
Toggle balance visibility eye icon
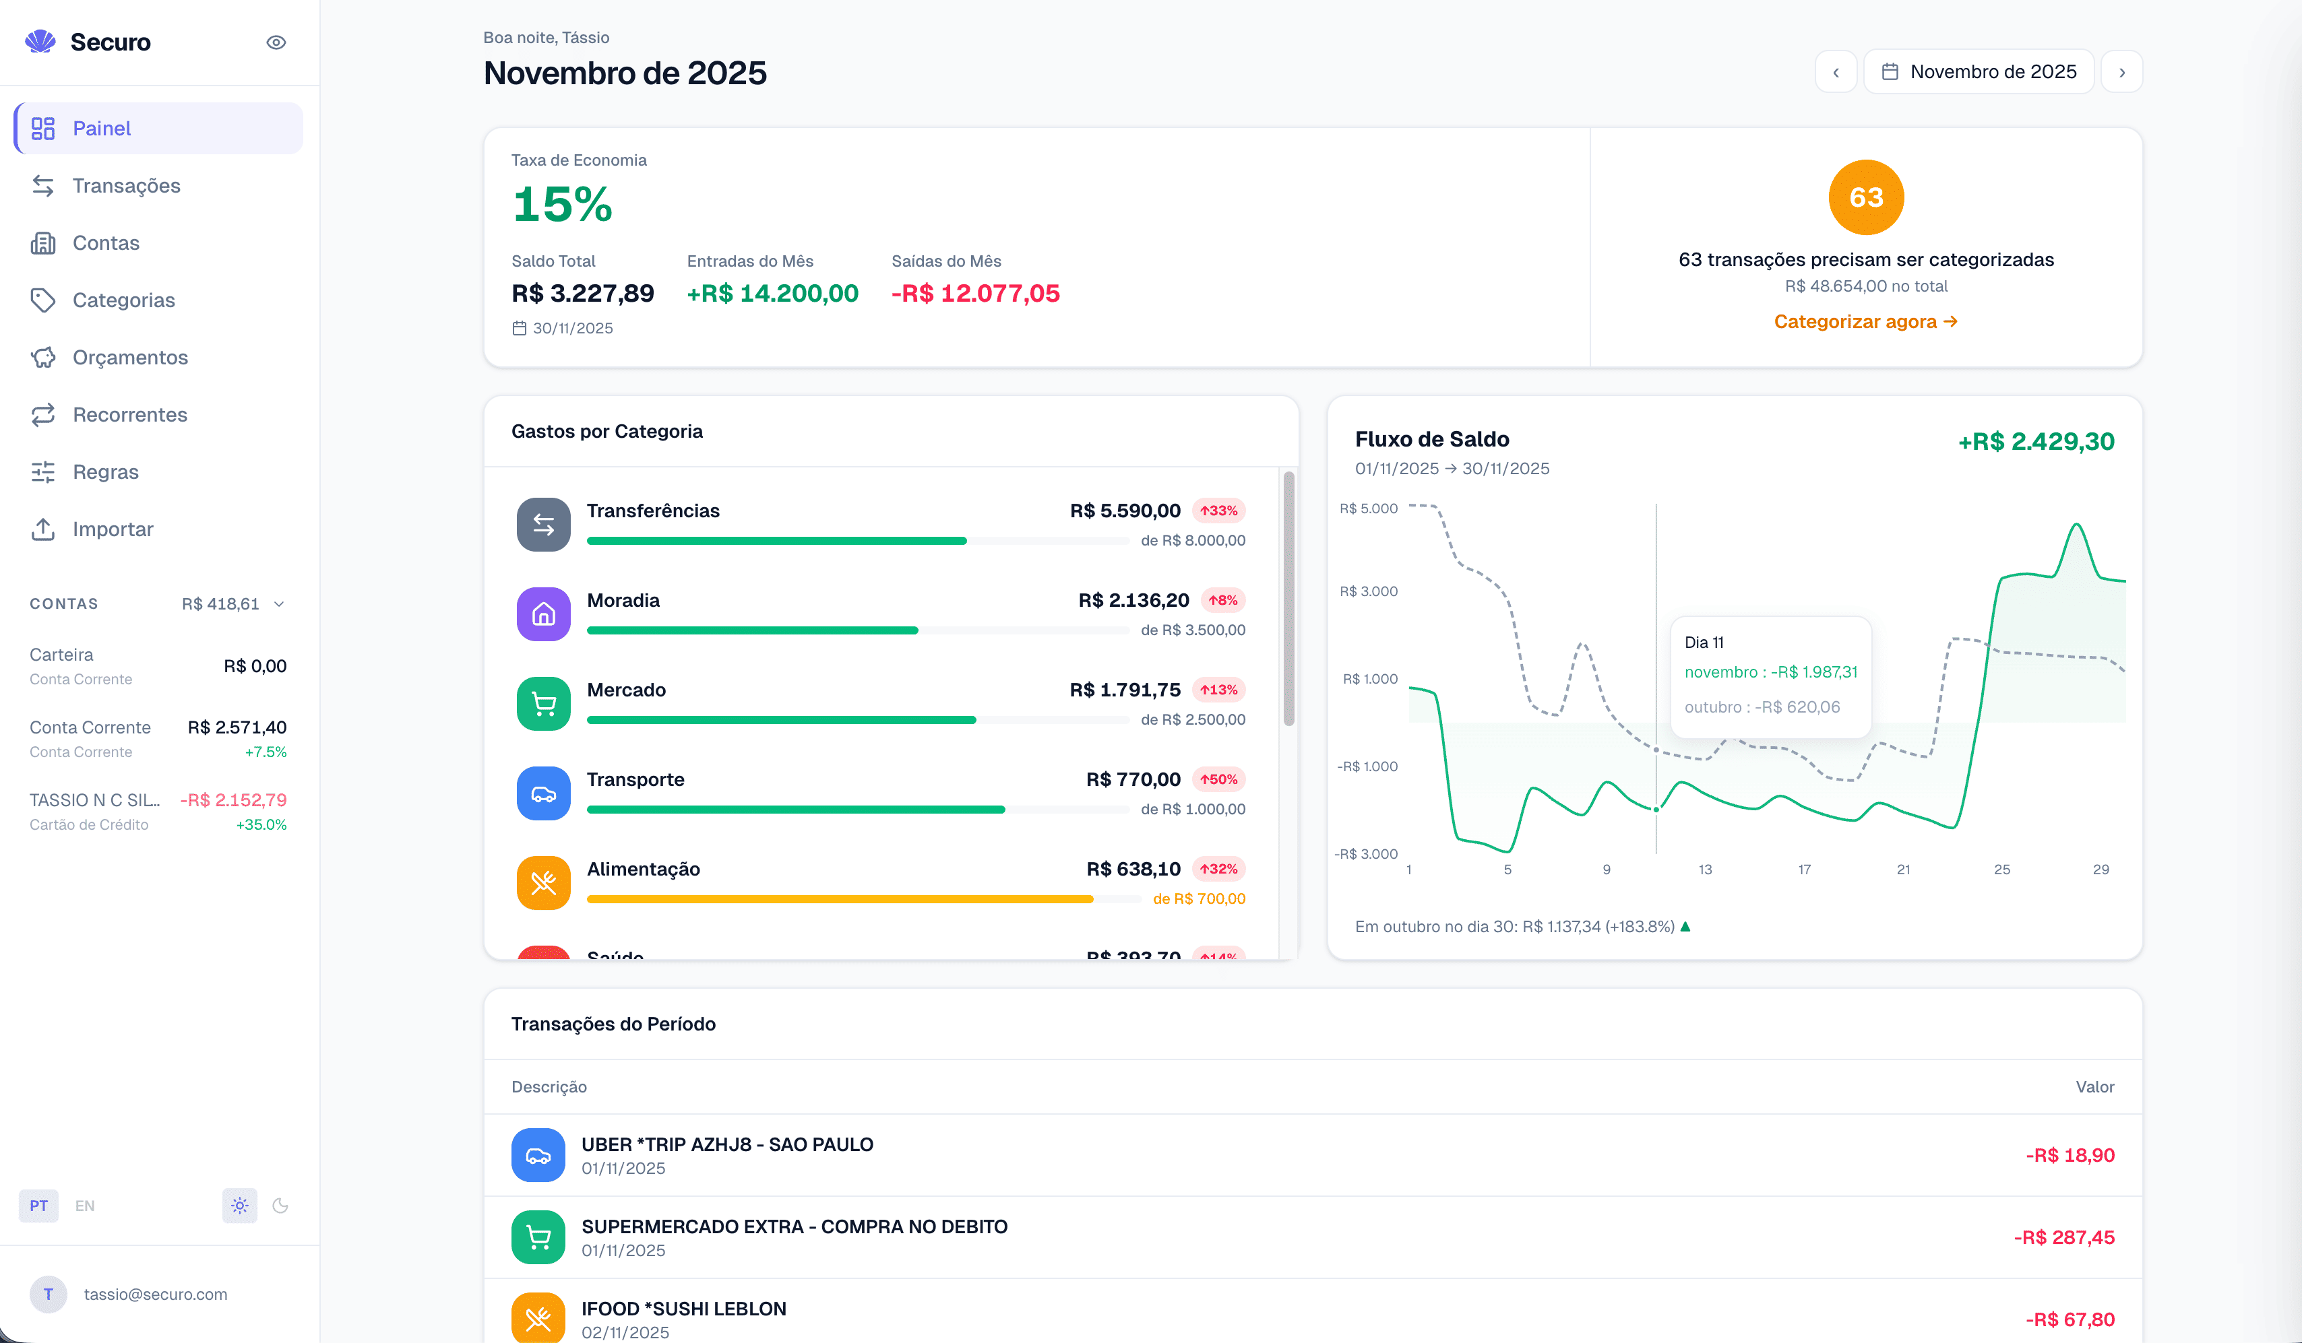tap(276, 42)
